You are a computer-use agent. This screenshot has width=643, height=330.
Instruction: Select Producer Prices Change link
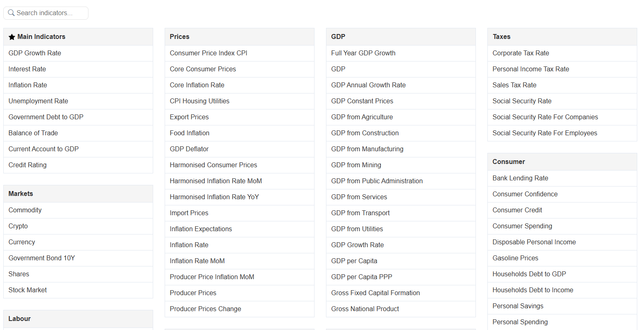point(205,309)
